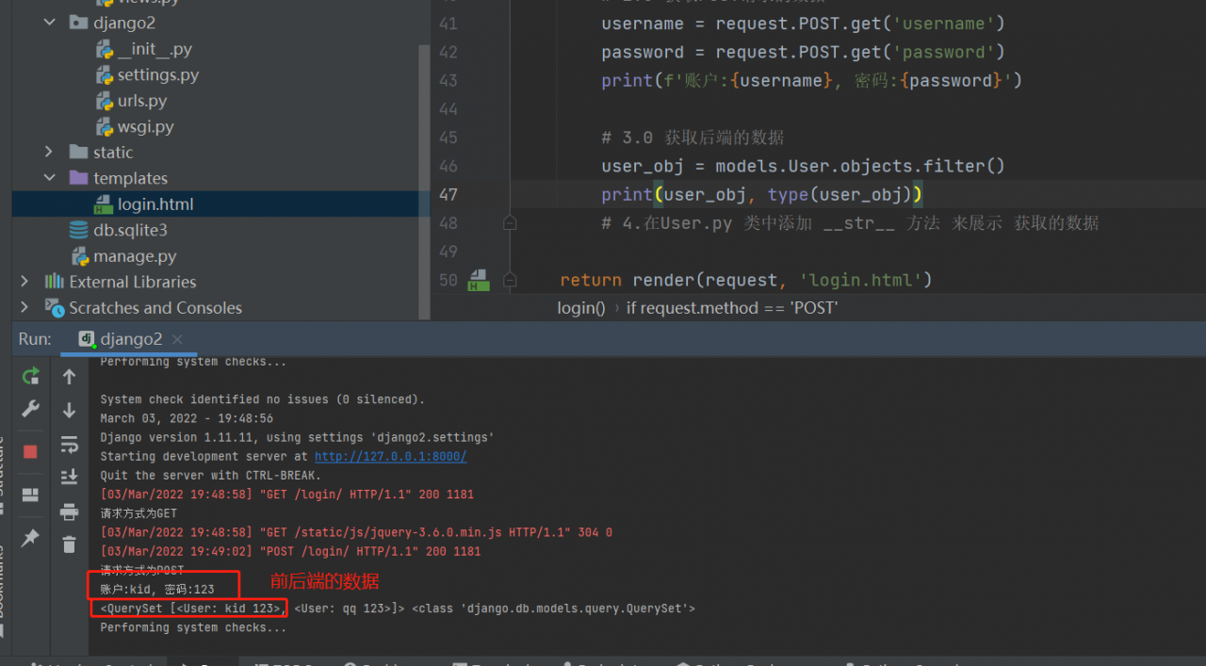Open run configuration settings wrench icon
The height and width of the screenshot is (666, 1206).
pyautogui.click(x=31, y=409)
